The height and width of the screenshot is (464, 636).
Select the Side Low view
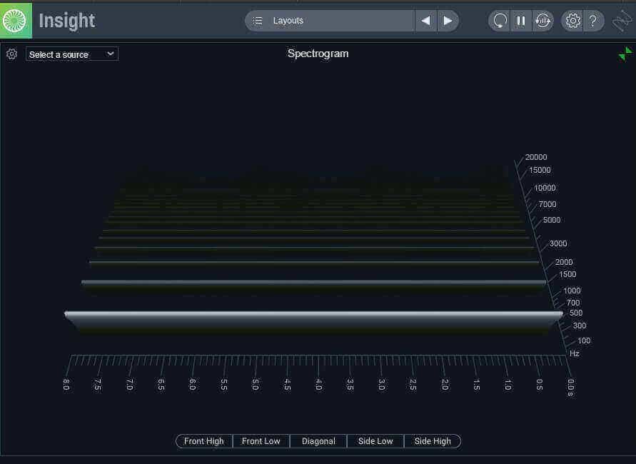pyautogui.click(x=375, y=441)
